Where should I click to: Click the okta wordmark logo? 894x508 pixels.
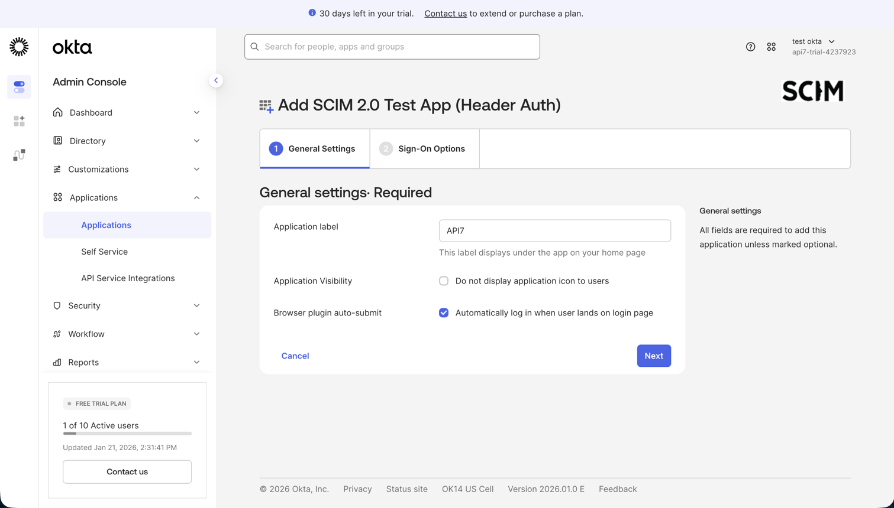click(x=72, y=47)
